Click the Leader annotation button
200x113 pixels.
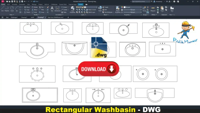(65, 10)
